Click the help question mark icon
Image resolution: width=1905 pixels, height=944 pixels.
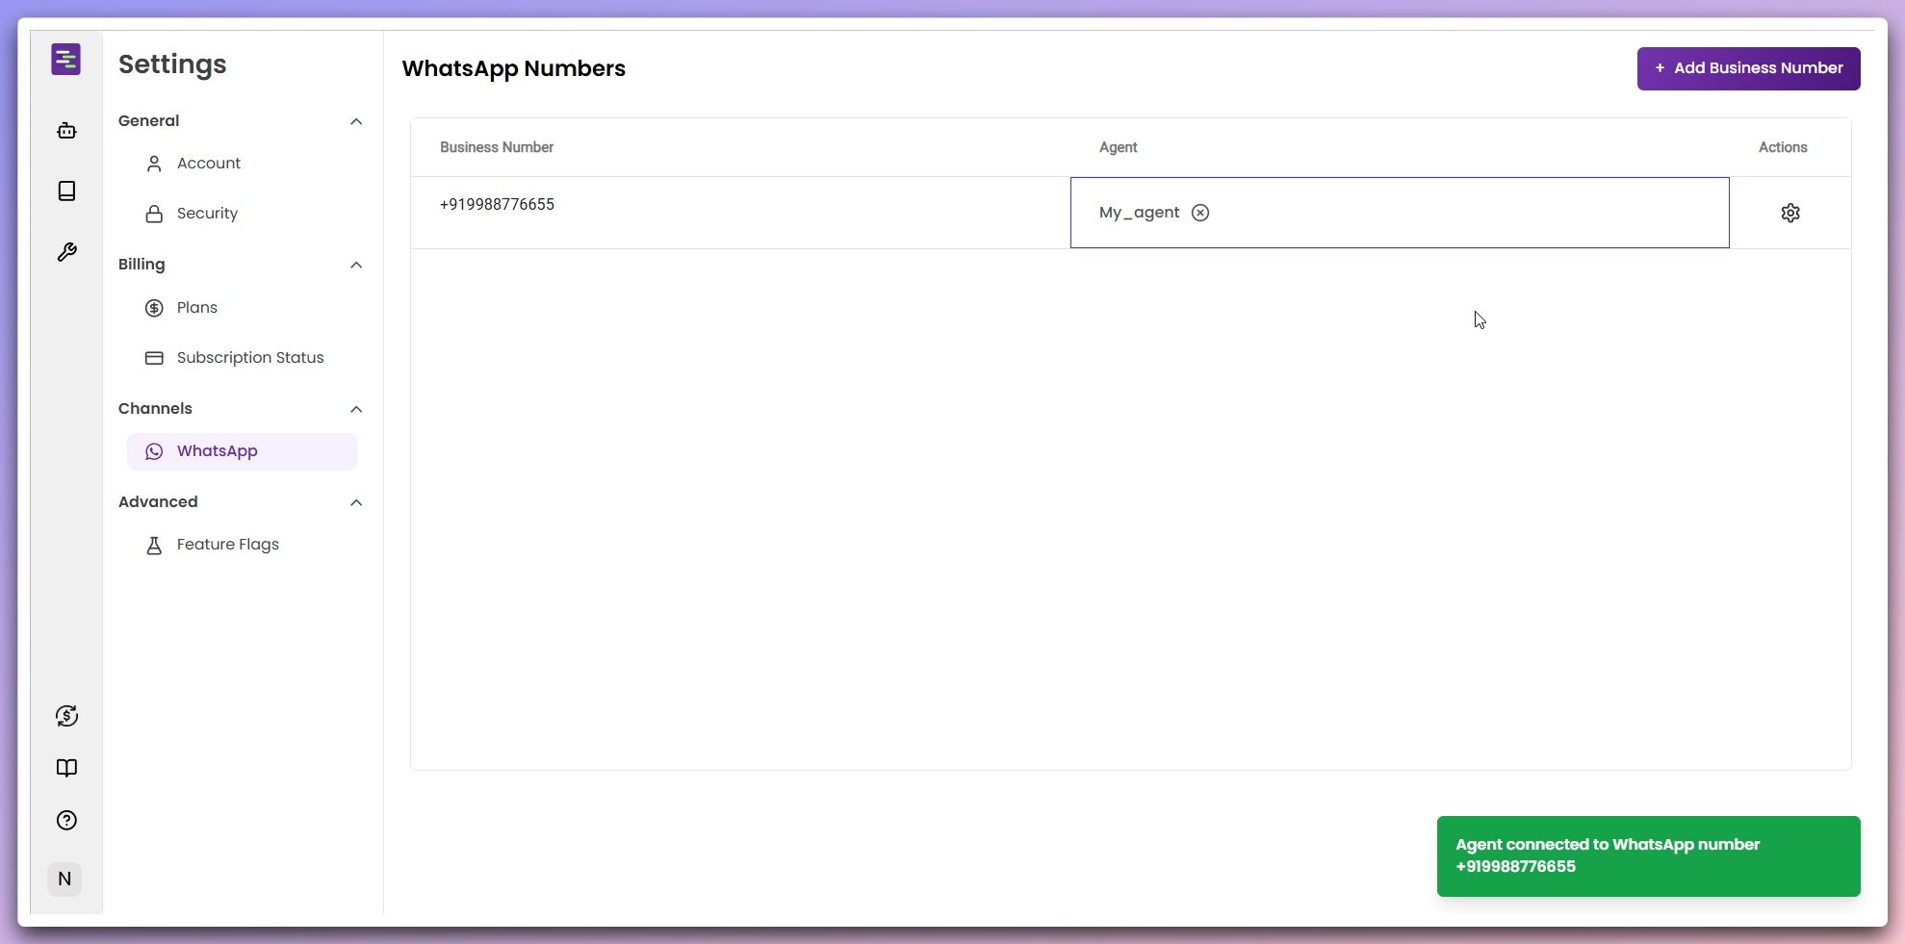66,820
